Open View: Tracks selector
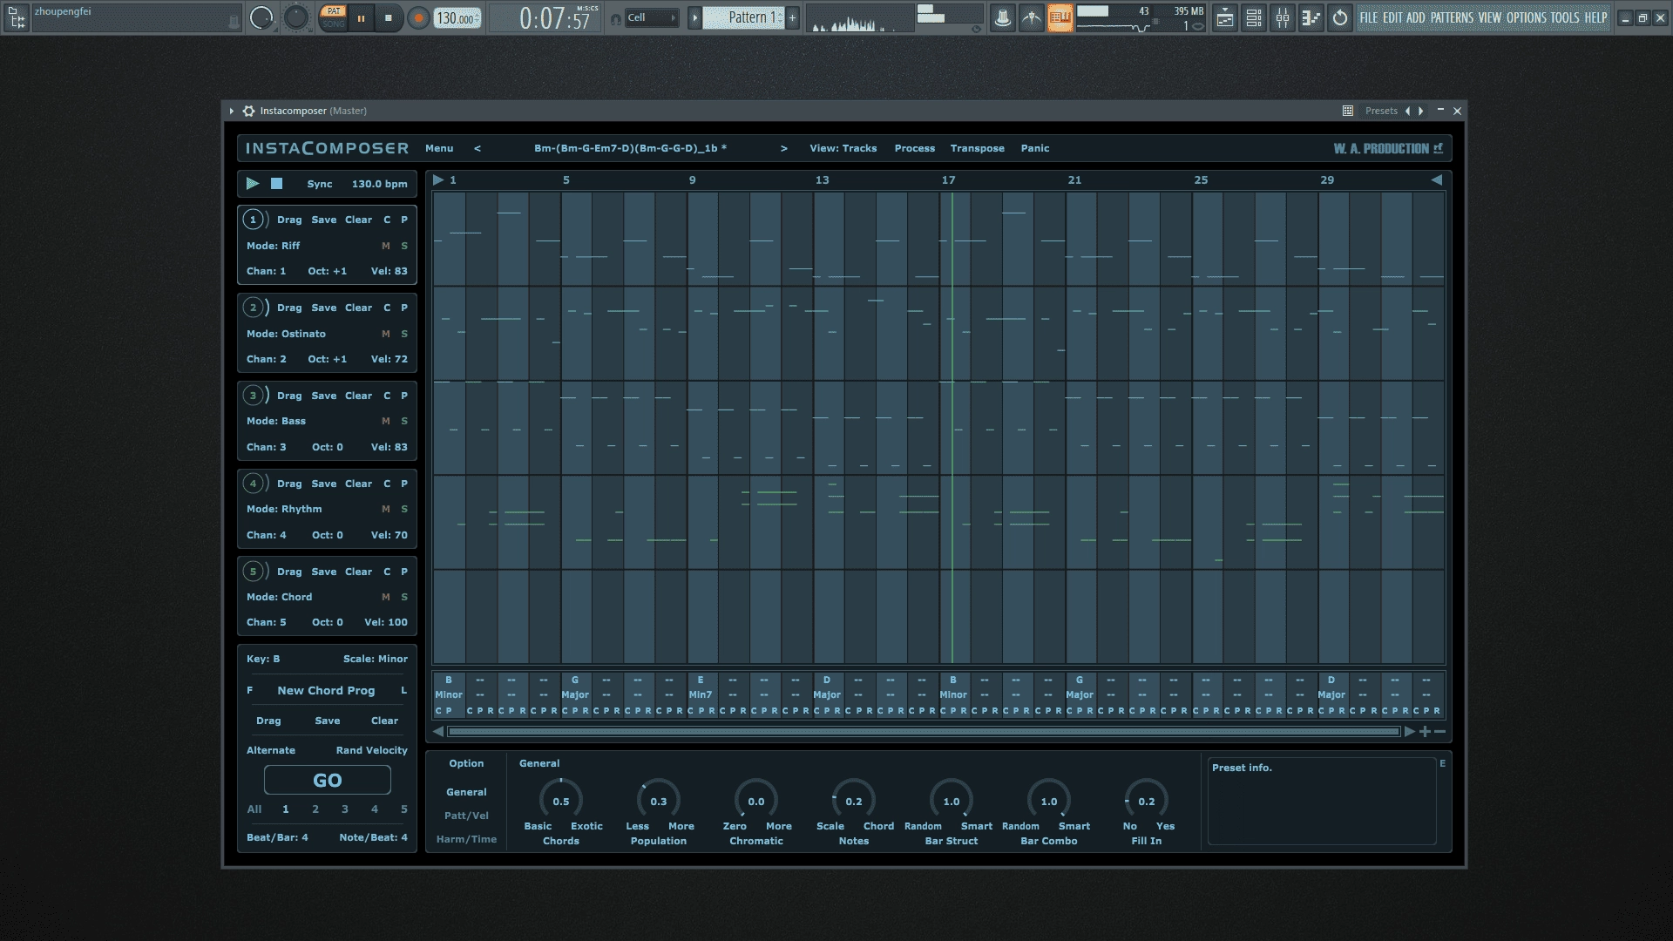 (x=843, y=148)
